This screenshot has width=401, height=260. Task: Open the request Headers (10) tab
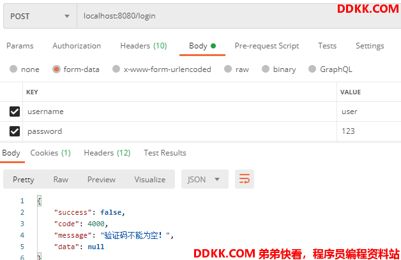coord(144,46)
